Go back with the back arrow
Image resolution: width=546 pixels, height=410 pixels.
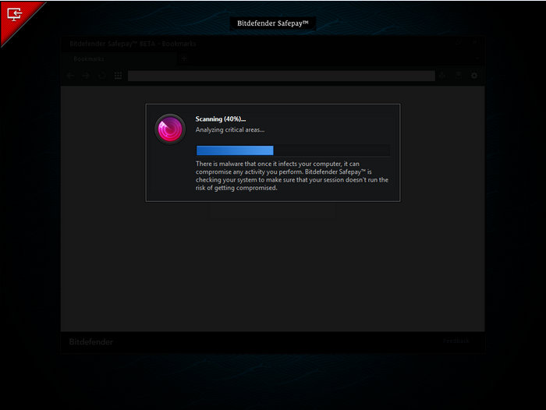pyautogui.click(x=70, y=76)
